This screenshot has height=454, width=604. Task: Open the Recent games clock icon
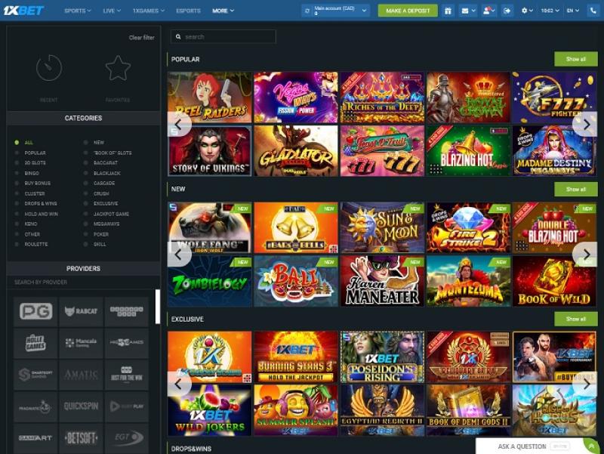(49, 68)
